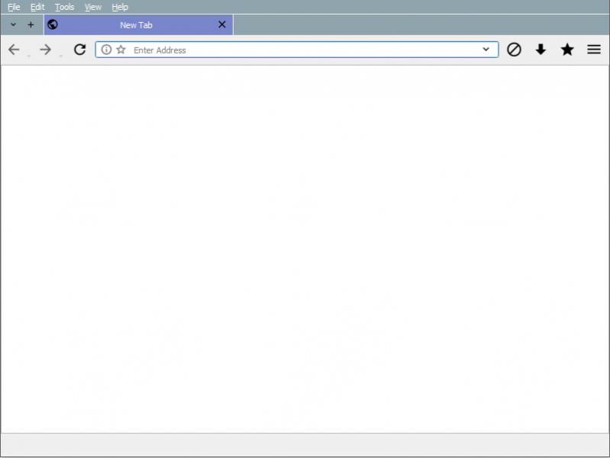Screen dimensions: 610x458
Task: Bookmark page with the outlined star
Action: tap(121, 50)
